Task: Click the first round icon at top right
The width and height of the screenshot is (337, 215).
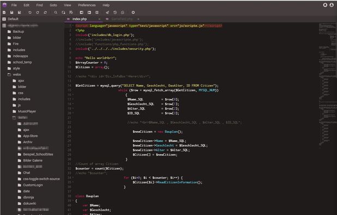Action: 325,5
